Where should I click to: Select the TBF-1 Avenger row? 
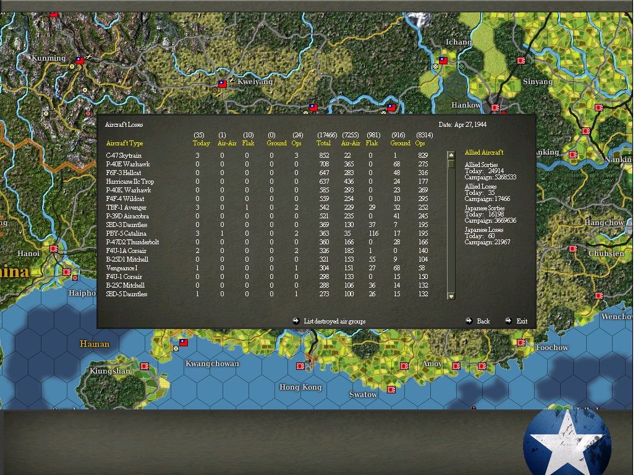[x=268, y=207]
